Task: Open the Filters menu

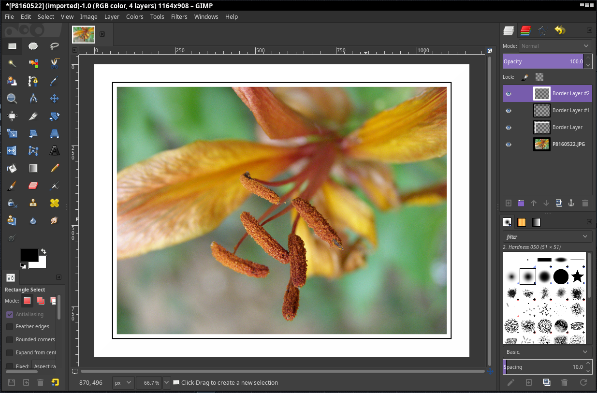Action: click(179, 16)
